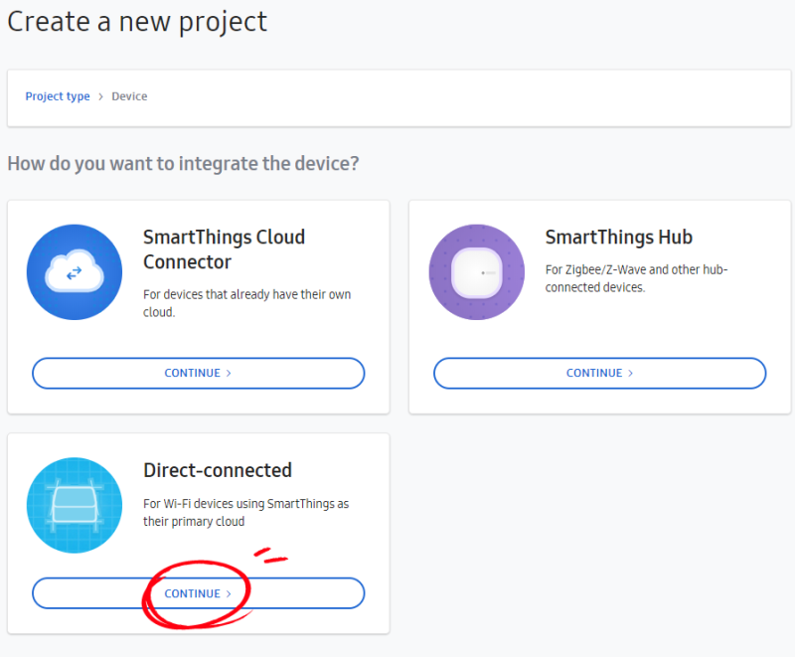
Task: Click the SmartThings Cloud Connector cloud icon
Action: [74, 271]
